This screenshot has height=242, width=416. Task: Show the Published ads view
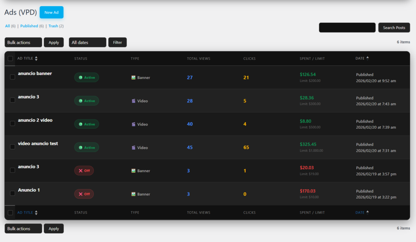pos(29,26)
